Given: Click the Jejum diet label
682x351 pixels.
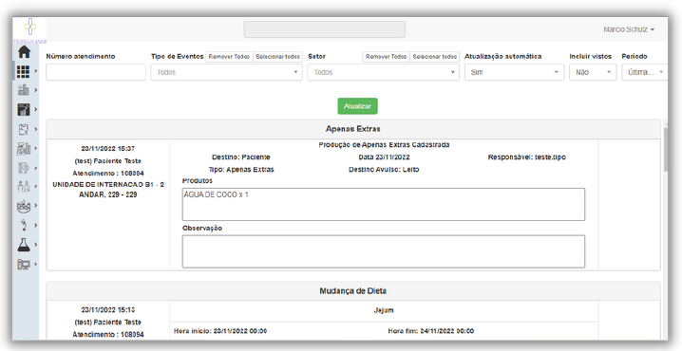Looking at the screenshot, I should (384, 310).
